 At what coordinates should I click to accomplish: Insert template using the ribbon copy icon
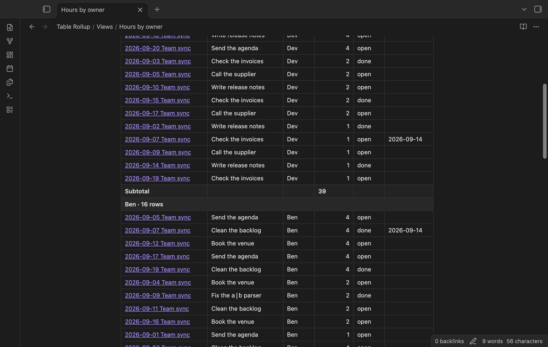pos(10,82)
